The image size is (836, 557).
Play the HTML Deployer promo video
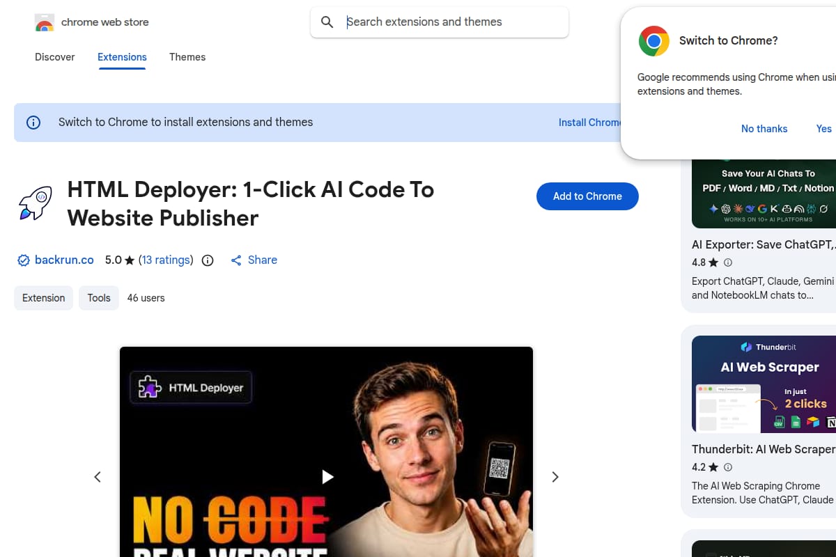[327, 477]
